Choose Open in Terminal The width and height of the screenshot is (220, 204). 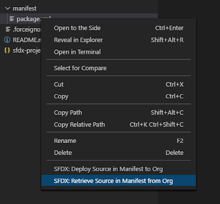tap(119, 52)
